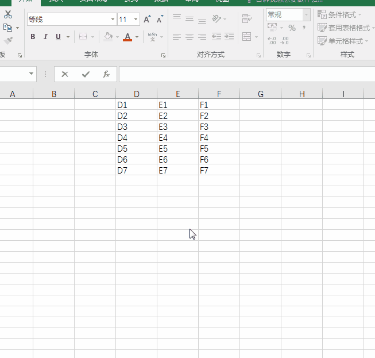The width and height of the screenshot is (375, 358).
Task: Increase font size with large A icon
Action: [147, 20]
